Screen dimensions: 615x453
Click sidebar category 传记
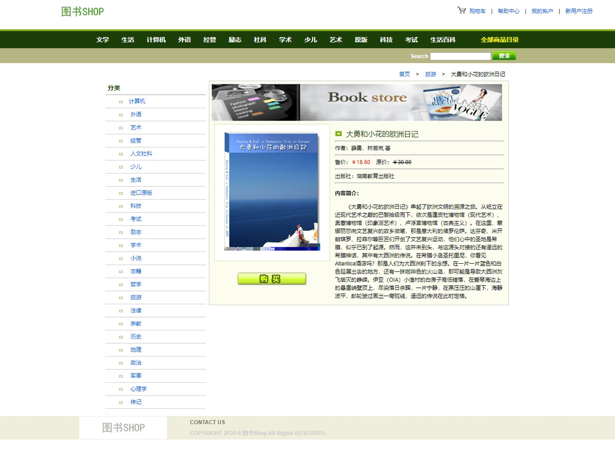coord(136,402)
